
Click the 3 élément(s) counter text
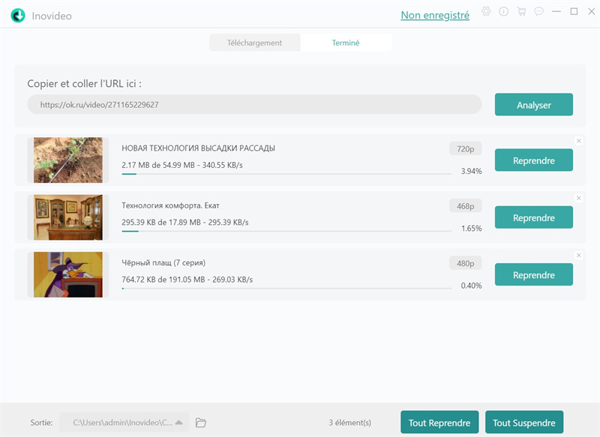[x=349, y=423]
